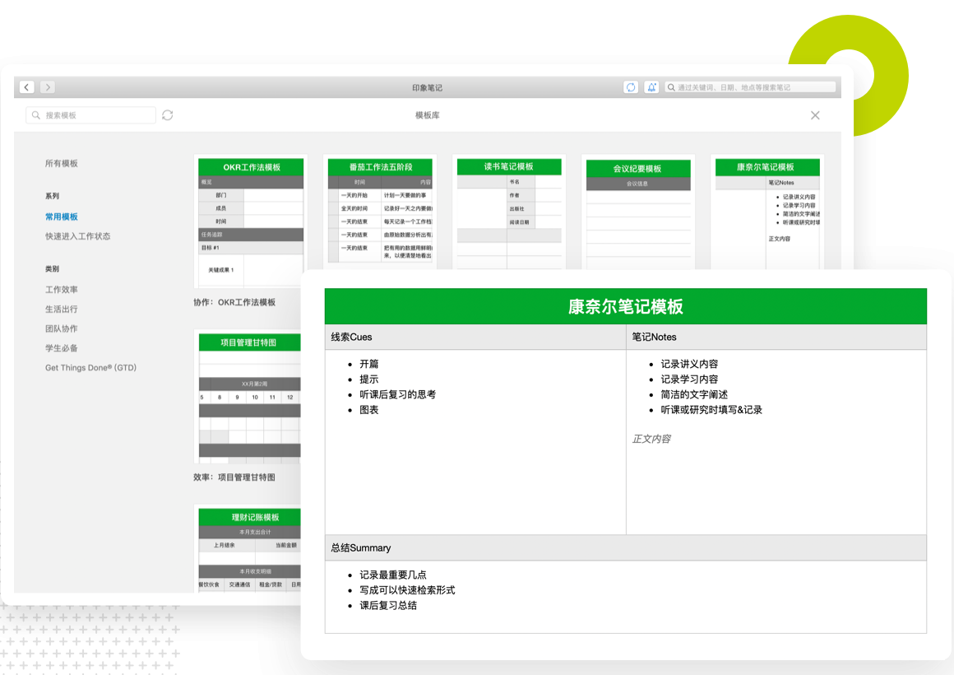Open the notification bell icon
The image size is (954, 675).
click(651, 87)
